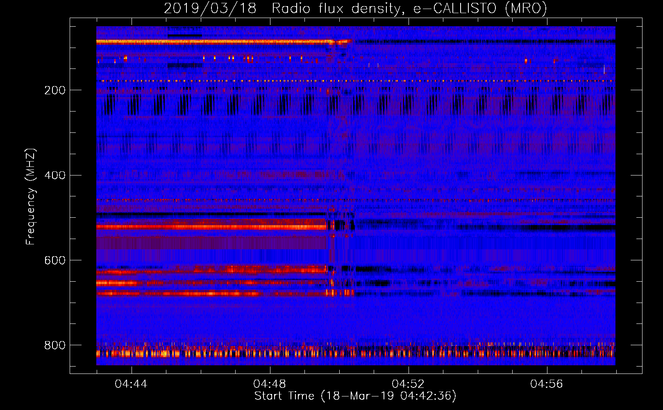663x410 pixels.
Task: Click the 04:48 time tick label
Action: pos(270,384)
